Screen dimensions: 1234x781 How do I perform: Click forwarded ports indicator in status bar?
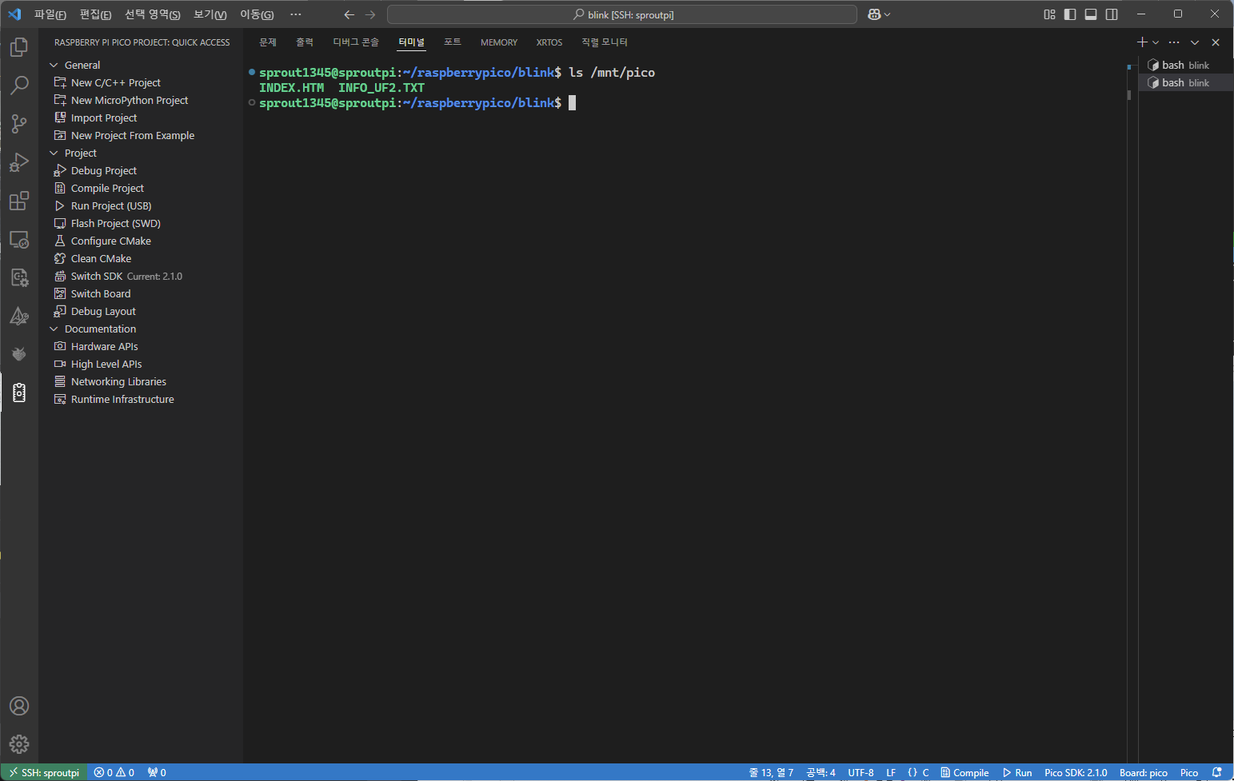point(157,772)
